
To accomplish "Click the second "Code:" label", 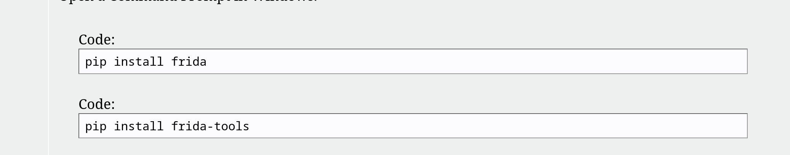I will pyautogui.click(x=97, y=104).
